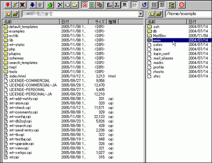Switch to the details list view button
This screenshot has height=163, width=212.
click(x=162, y=5)
